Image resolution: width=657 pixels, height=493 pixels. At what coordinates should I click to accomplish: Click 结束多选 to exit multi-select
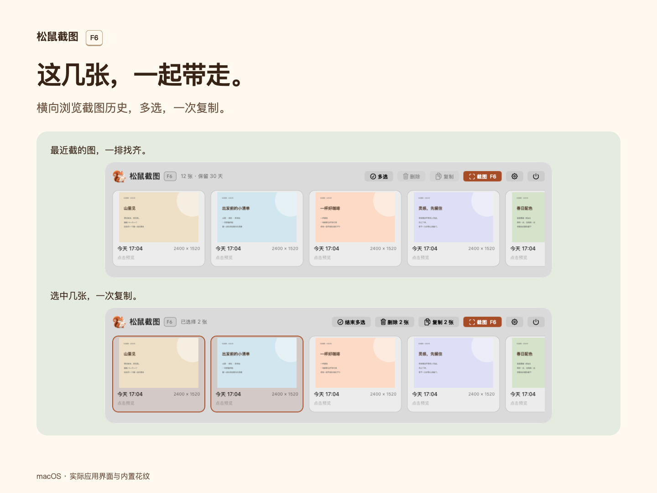click(351, 322)
